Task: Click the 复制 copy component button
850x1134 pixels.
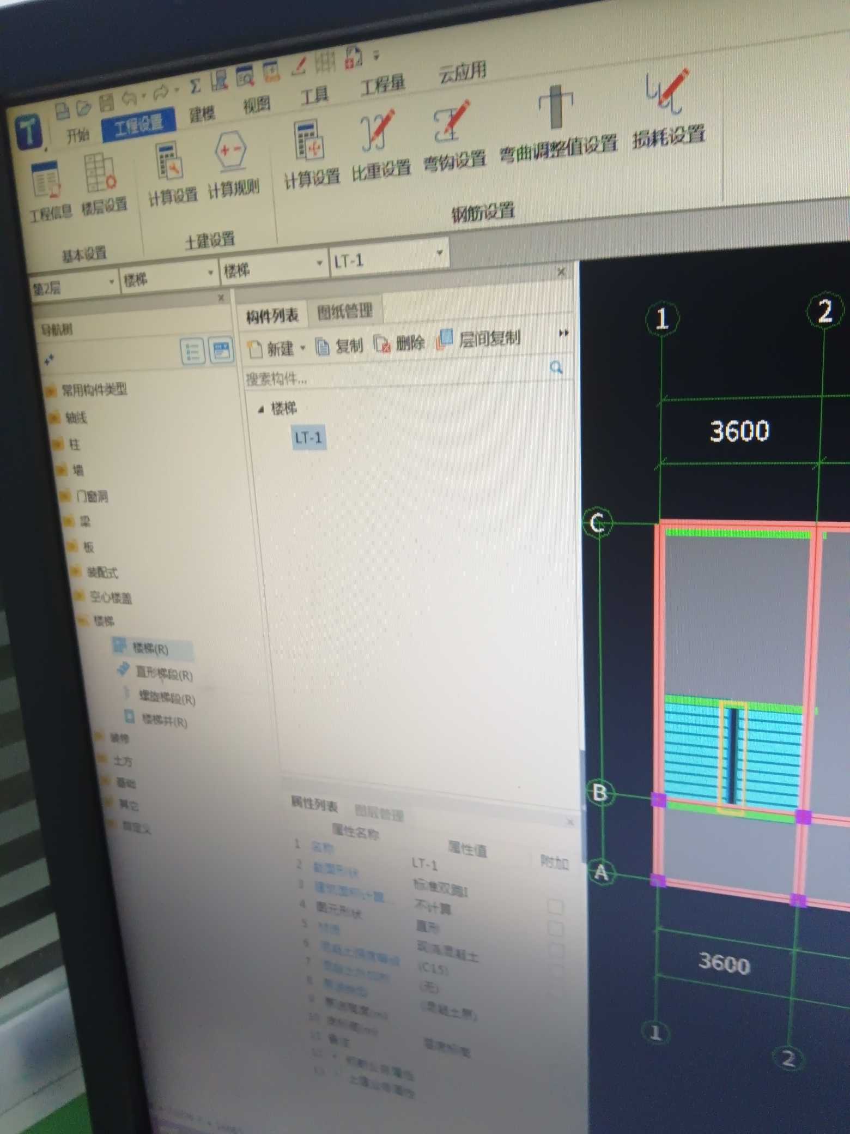Action: tap(340, 346)
